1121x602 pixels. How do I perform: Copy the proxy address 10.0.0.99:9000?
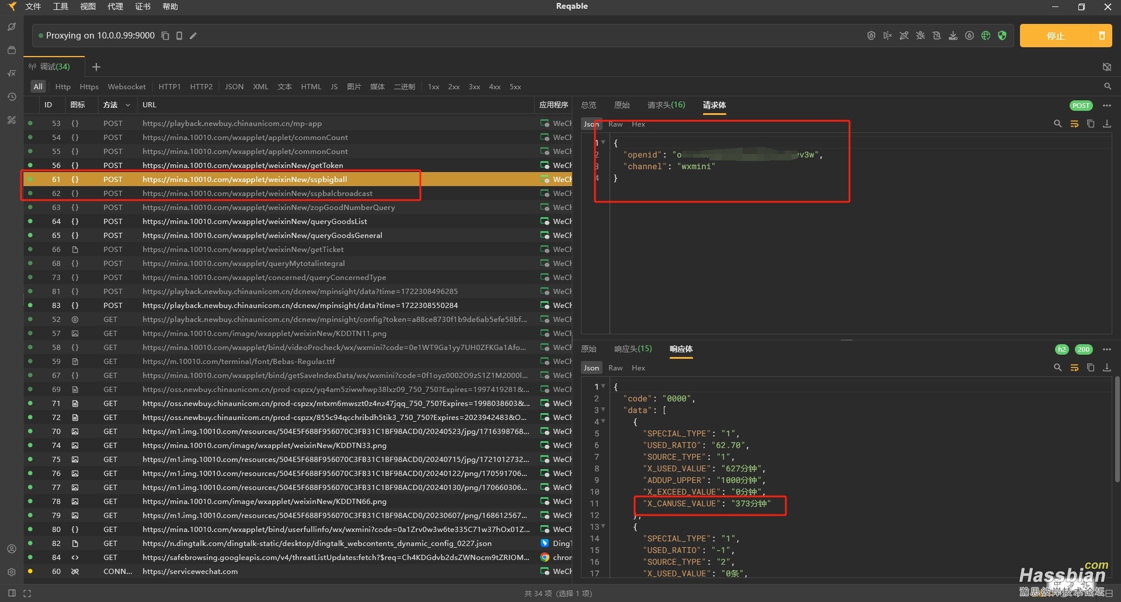[x=165, y=36]
